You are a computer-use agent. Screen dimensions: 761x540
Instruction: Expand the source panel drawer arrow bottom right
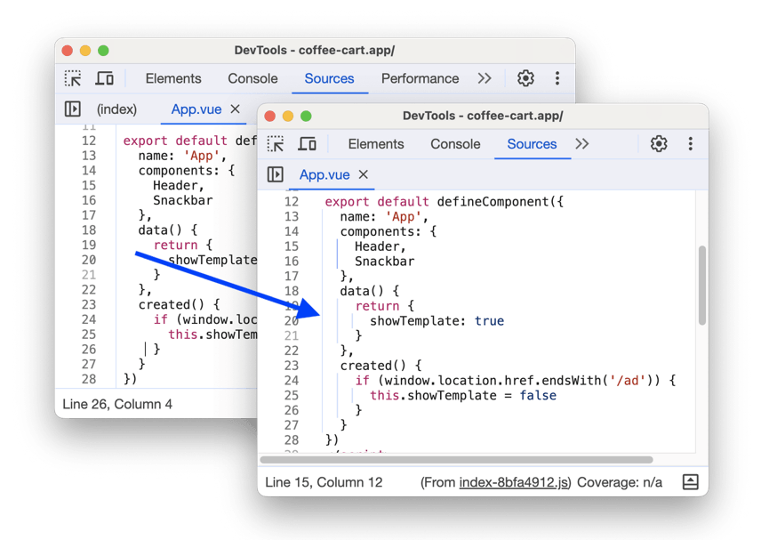691,481
